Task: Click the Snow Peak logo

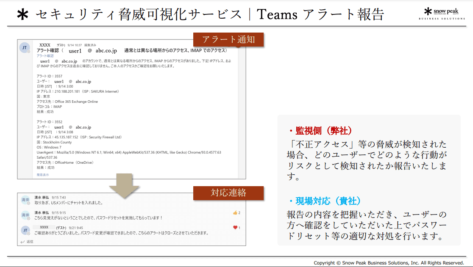Action: [x=442, y=14]
